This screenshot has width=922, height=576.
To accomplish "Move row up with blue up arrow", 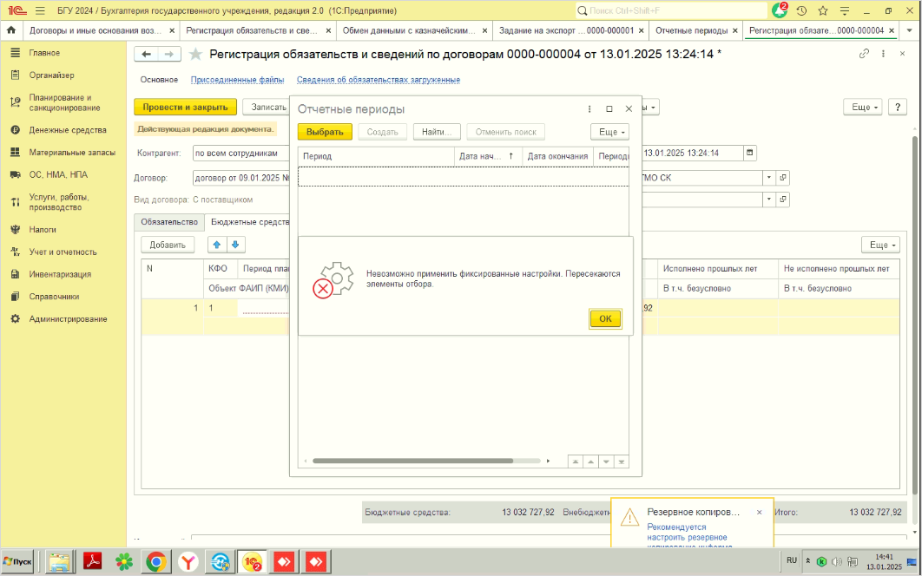I will coord(216,245).
